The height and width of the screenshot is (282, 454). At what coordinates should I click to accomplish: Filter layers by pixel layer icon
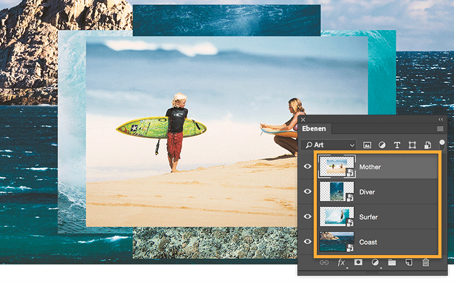tap(367, 145)
